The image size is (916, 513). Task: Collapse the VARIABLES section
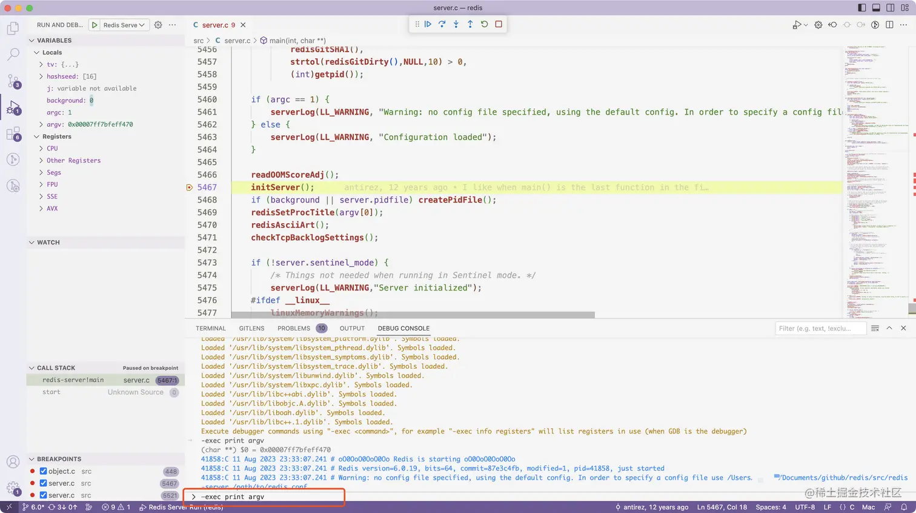[105, 41]
